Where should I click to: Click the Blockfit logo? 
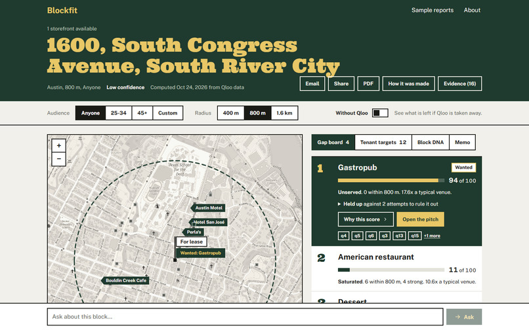62,10
